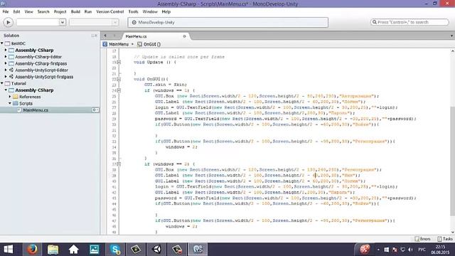Fold the Update method at line 19

119,62
